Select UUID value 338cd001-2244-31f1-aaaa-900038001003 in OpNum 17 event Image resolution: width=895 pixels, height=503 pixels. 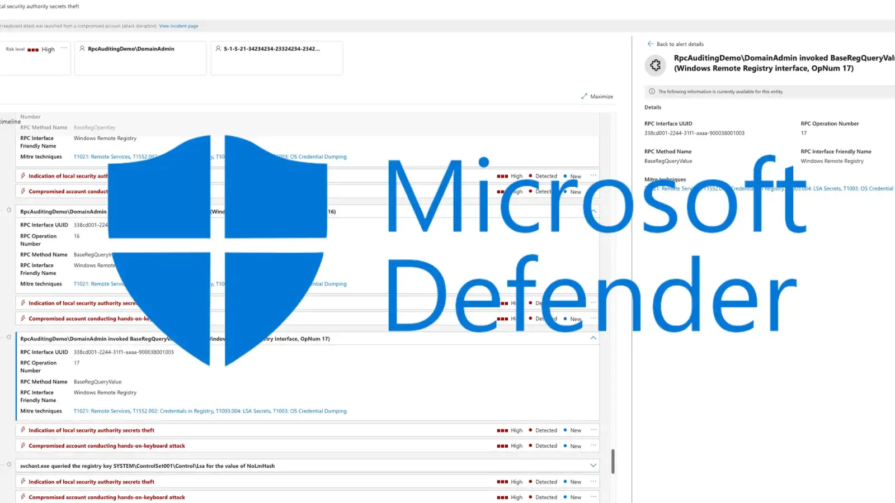pos(124,352)
